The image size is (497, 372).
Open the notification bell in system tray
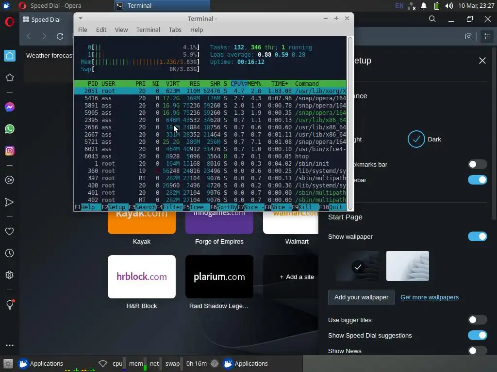[x=424, y=6]
